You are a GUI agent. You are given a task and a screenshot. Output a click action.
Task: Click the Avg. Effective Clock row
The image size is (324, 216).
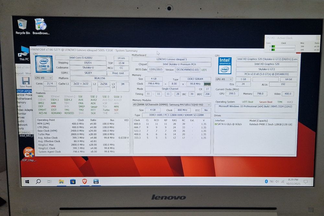(83, 141)
